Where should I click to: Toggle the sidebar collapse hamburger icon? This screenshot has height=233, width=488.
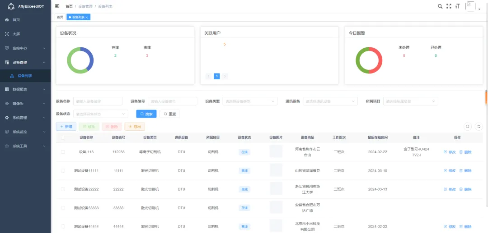pos(57,6)
